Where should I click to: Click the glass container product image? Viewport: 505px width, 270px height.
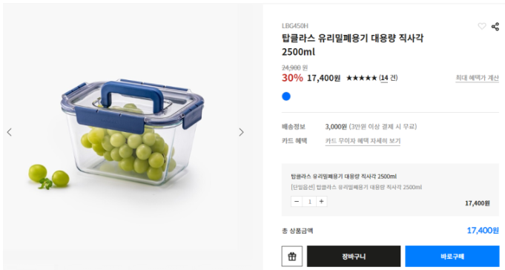pyautogui.click(x=132, y=132)
